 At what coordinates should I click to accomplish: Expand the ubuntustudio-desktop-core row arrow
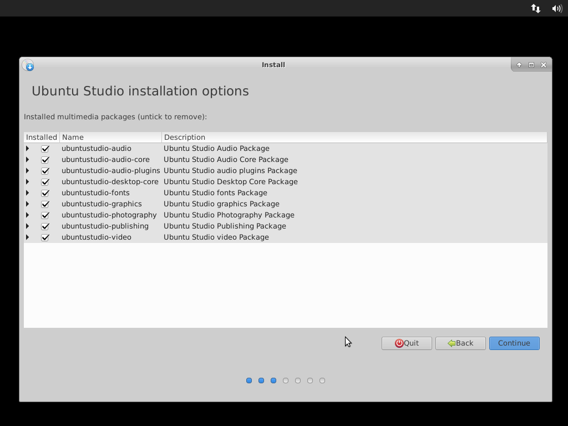(x=28, y=182)
